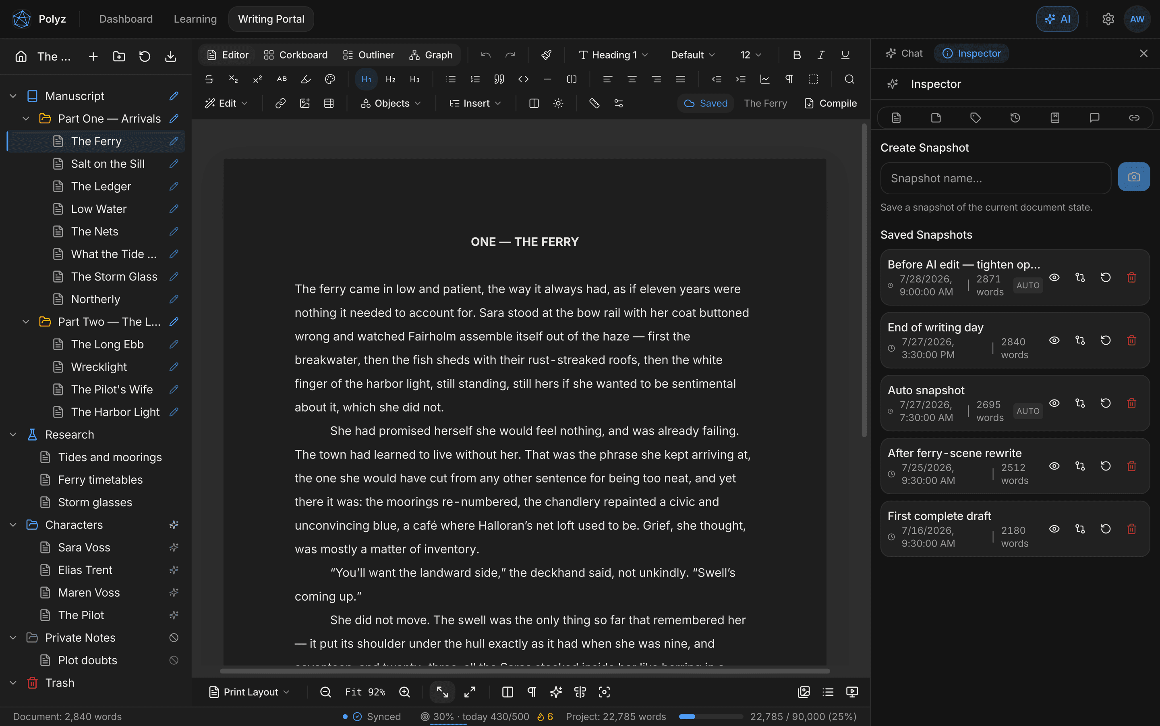1160x726 pixels.
Task: Apply superscript formatting
Action: tap(258, 79)
